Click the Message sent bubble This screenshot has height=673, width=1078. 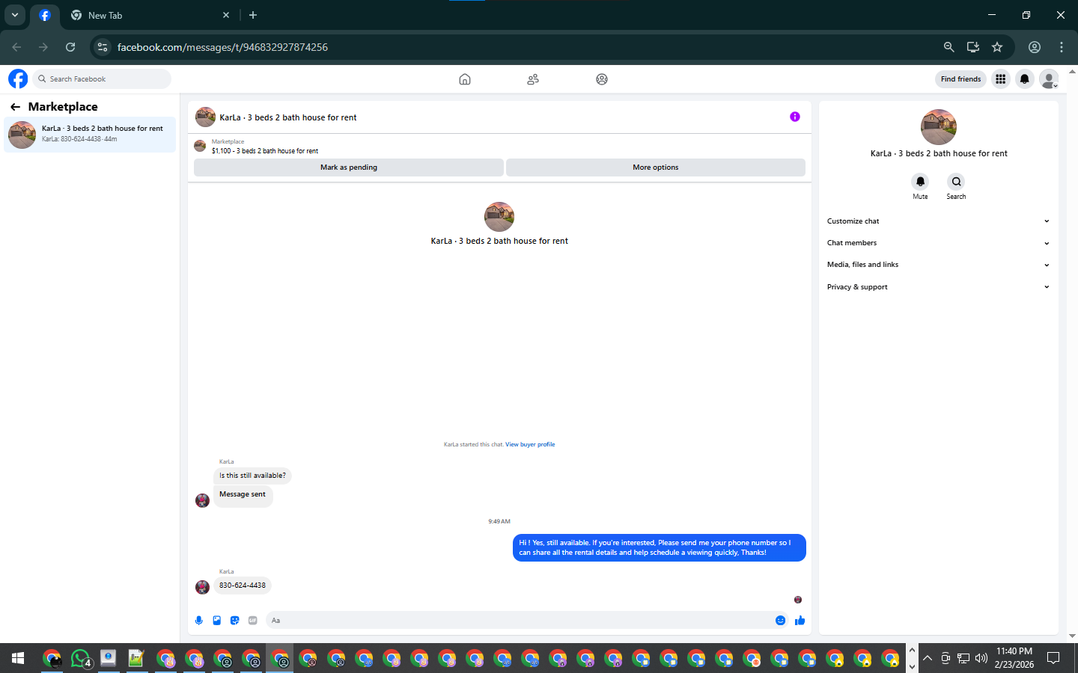[x=243, y=495]
